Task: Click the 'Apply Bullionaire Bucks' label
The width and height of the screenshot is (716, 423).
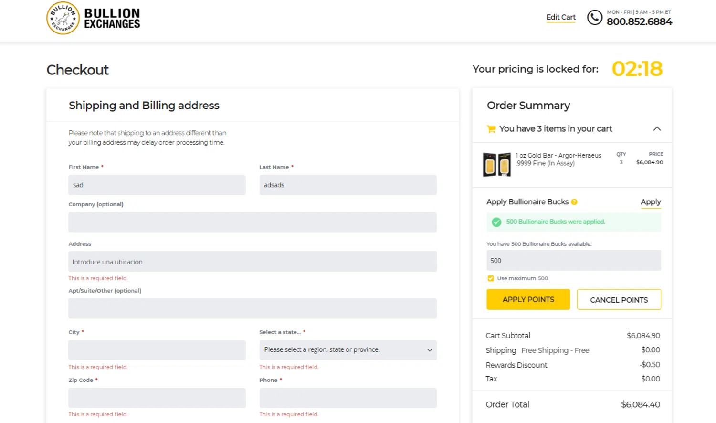Action: pos(527,202)
